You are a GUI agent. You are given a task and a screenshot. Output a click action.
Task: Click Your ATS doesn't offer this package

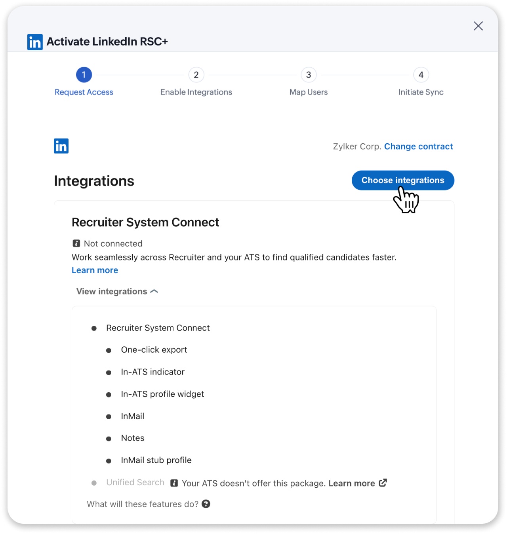tap(253, 483)
